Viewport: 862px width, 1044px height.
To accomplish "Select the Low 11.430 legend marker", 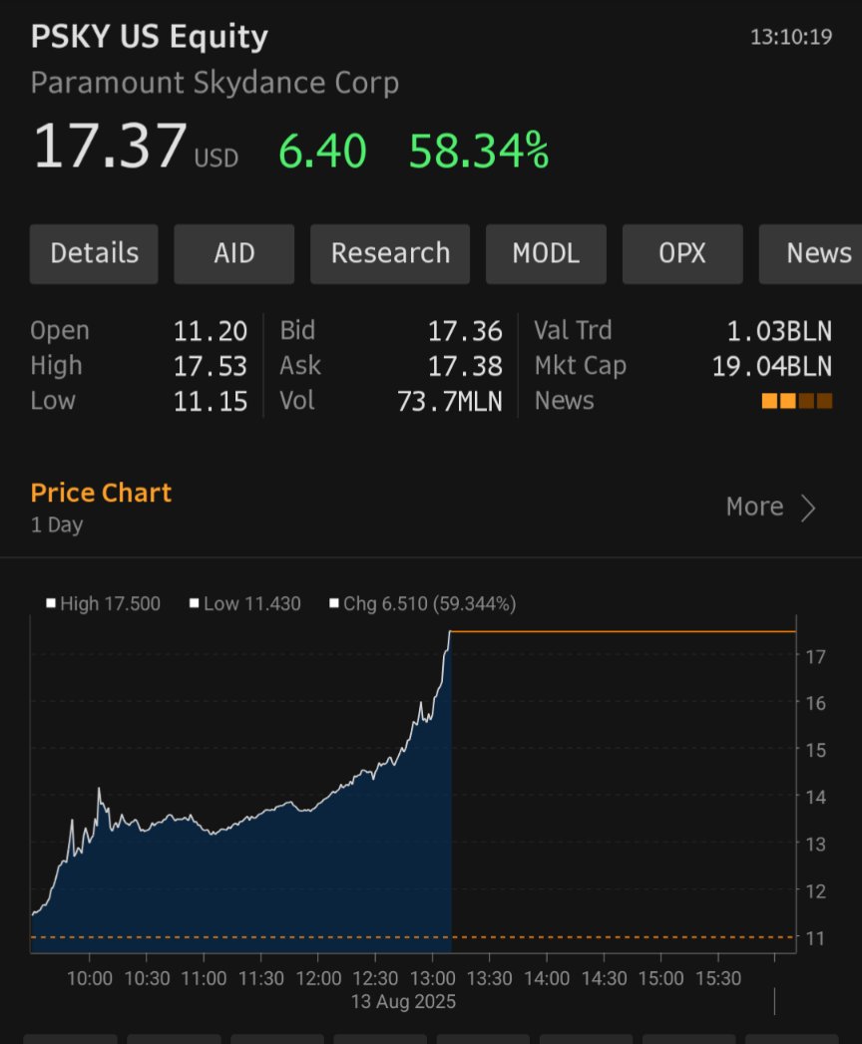I will (194, 603).
